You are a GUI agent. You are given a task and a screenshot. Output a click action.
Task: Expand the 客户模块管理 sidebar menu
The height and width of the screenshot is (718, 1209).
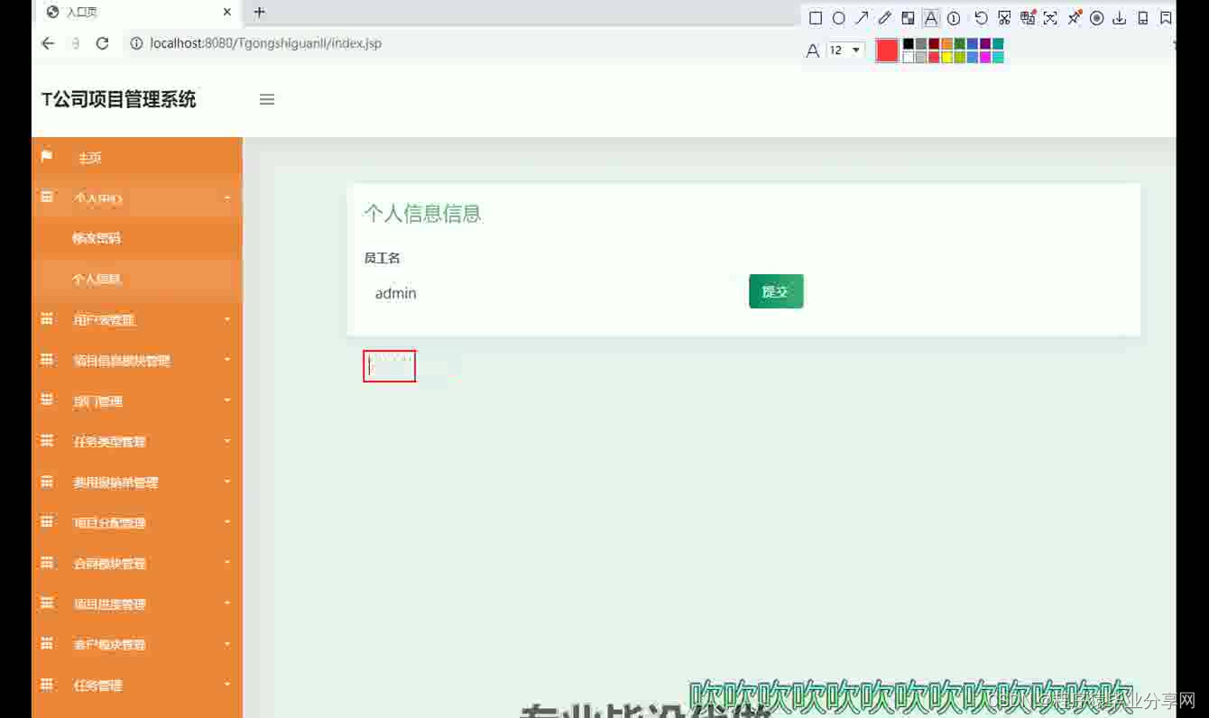pyautogui.click(x=137, y=644)
